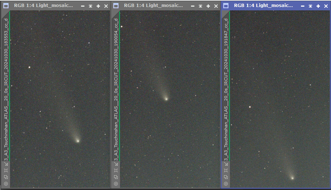The height and width of the screenshot is (190, 331).
Task: Click the diagonal arrow icon in the 183553 window
Action: [x=6, y=164]
